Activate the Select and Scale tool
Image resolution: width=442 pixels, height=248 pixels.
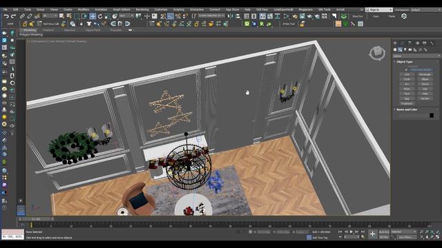(108, 17)
